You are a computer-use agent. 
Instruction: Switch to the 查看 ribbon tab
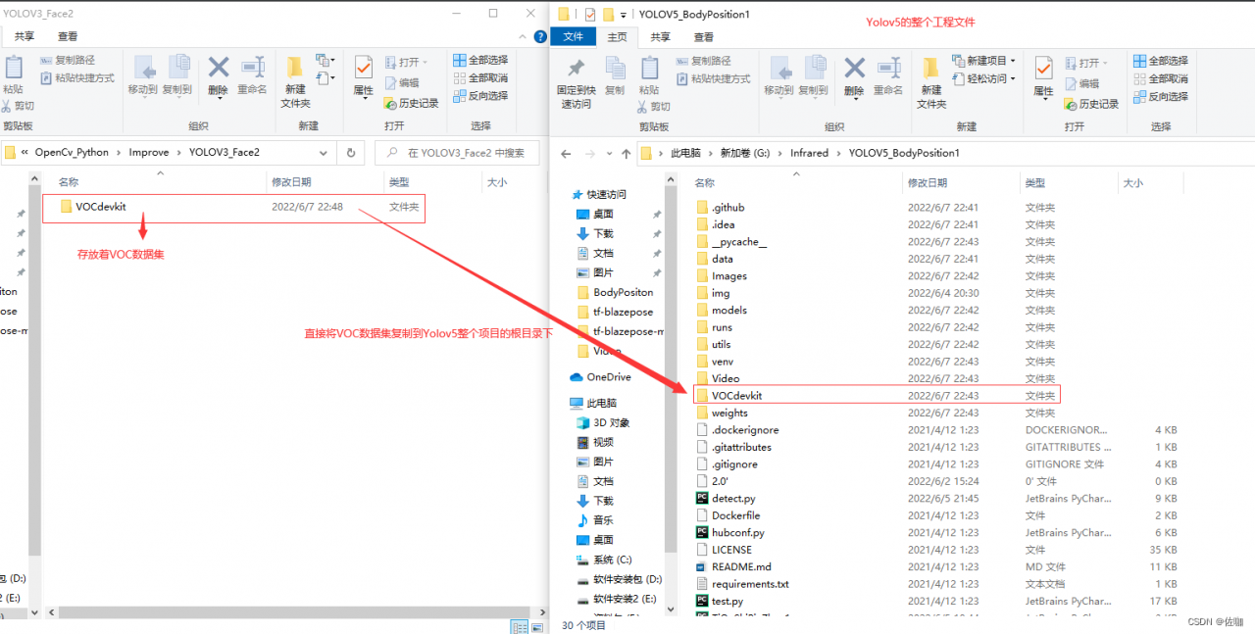tap(705, 36)
